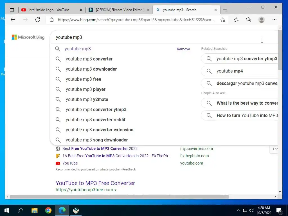
Task: Show hidden system tray icons
Action: (238, 210)
